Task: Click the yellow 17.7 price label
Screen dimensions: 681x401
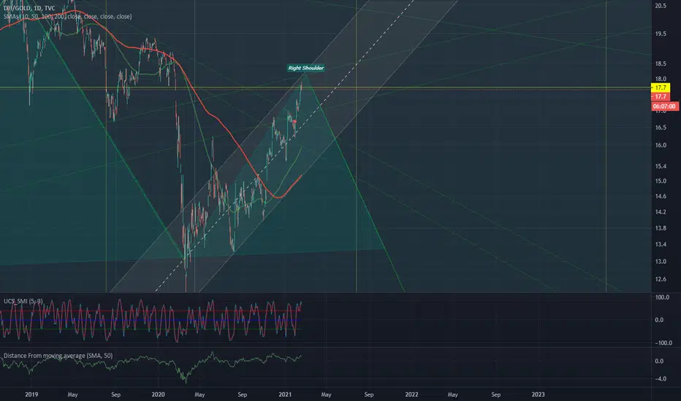Action: pyautogui.click(x=661, y=87)
